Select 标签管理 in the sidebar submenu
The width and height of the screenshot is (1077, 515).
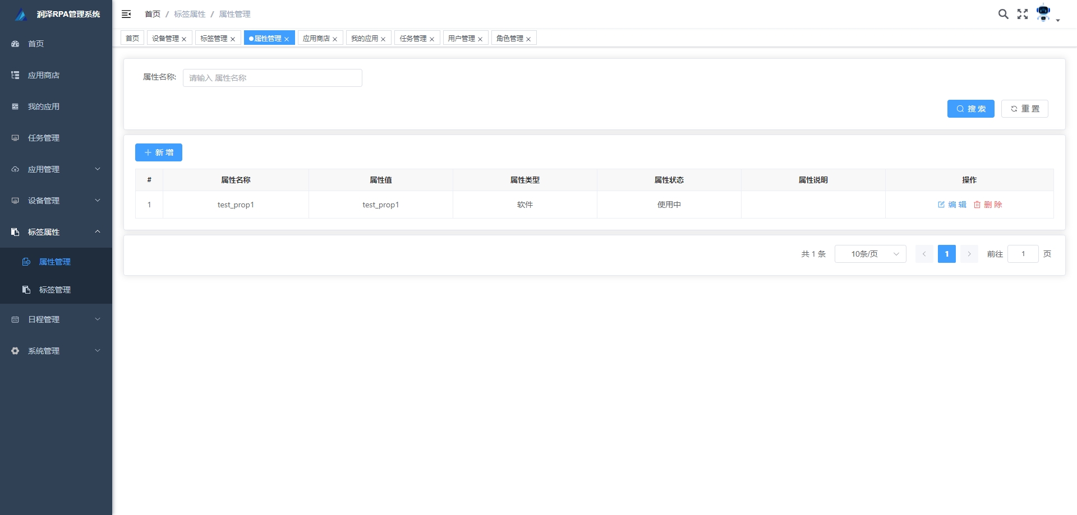click(56, 290)
